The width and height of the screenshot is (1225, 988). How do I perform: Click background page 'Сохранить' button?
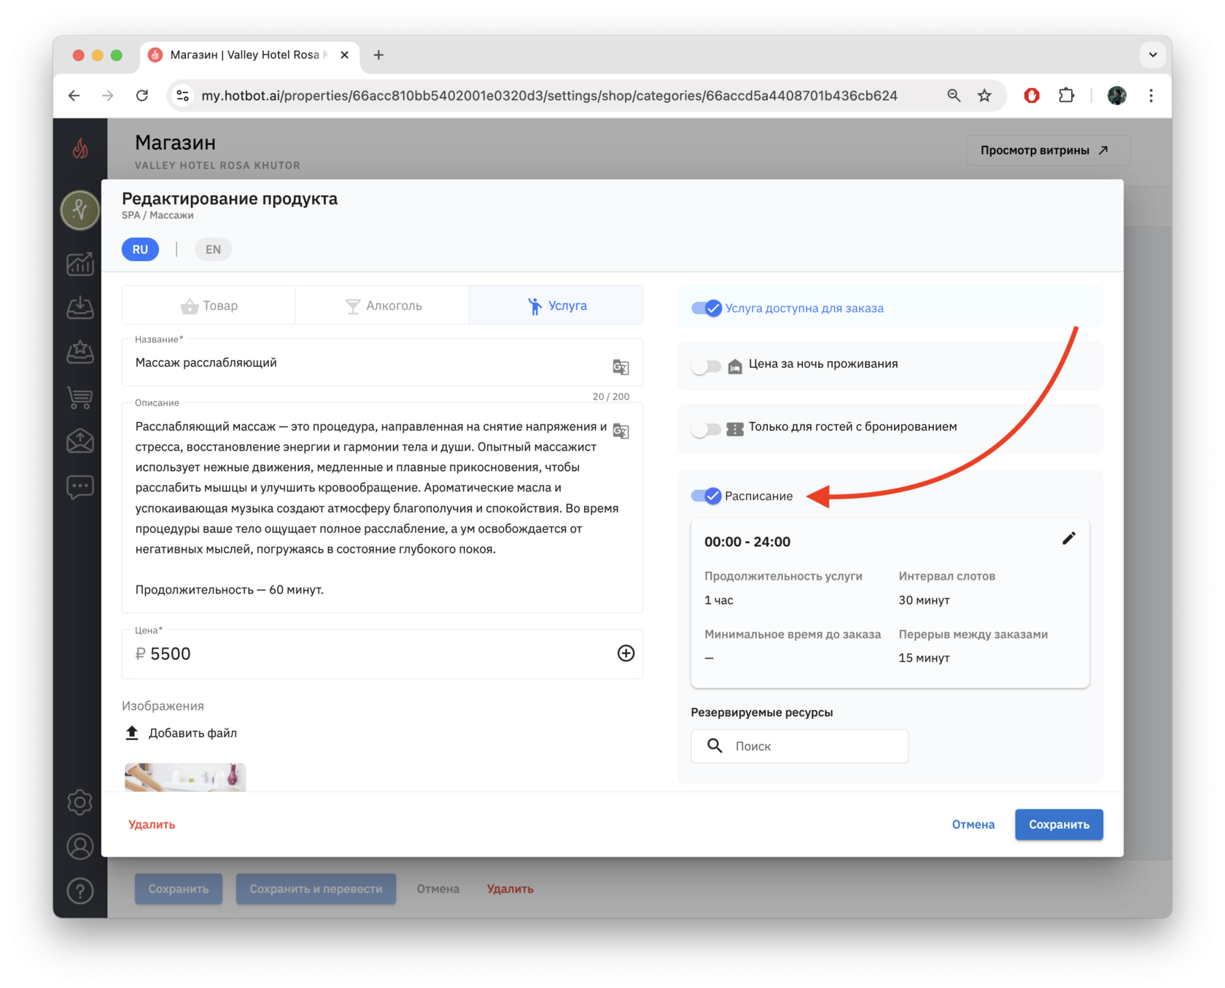(179, 889)
